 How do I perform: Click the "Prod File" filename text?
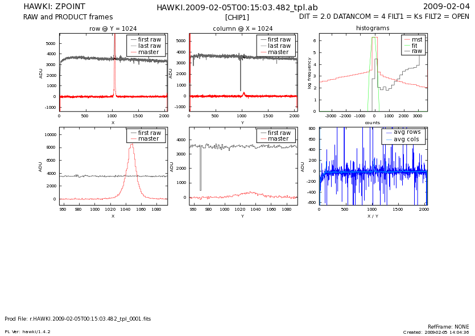(78, 319)
